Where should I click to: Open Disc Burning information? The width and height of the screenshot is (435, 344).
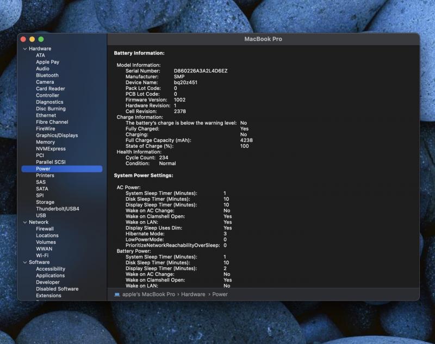click(51, 109)
